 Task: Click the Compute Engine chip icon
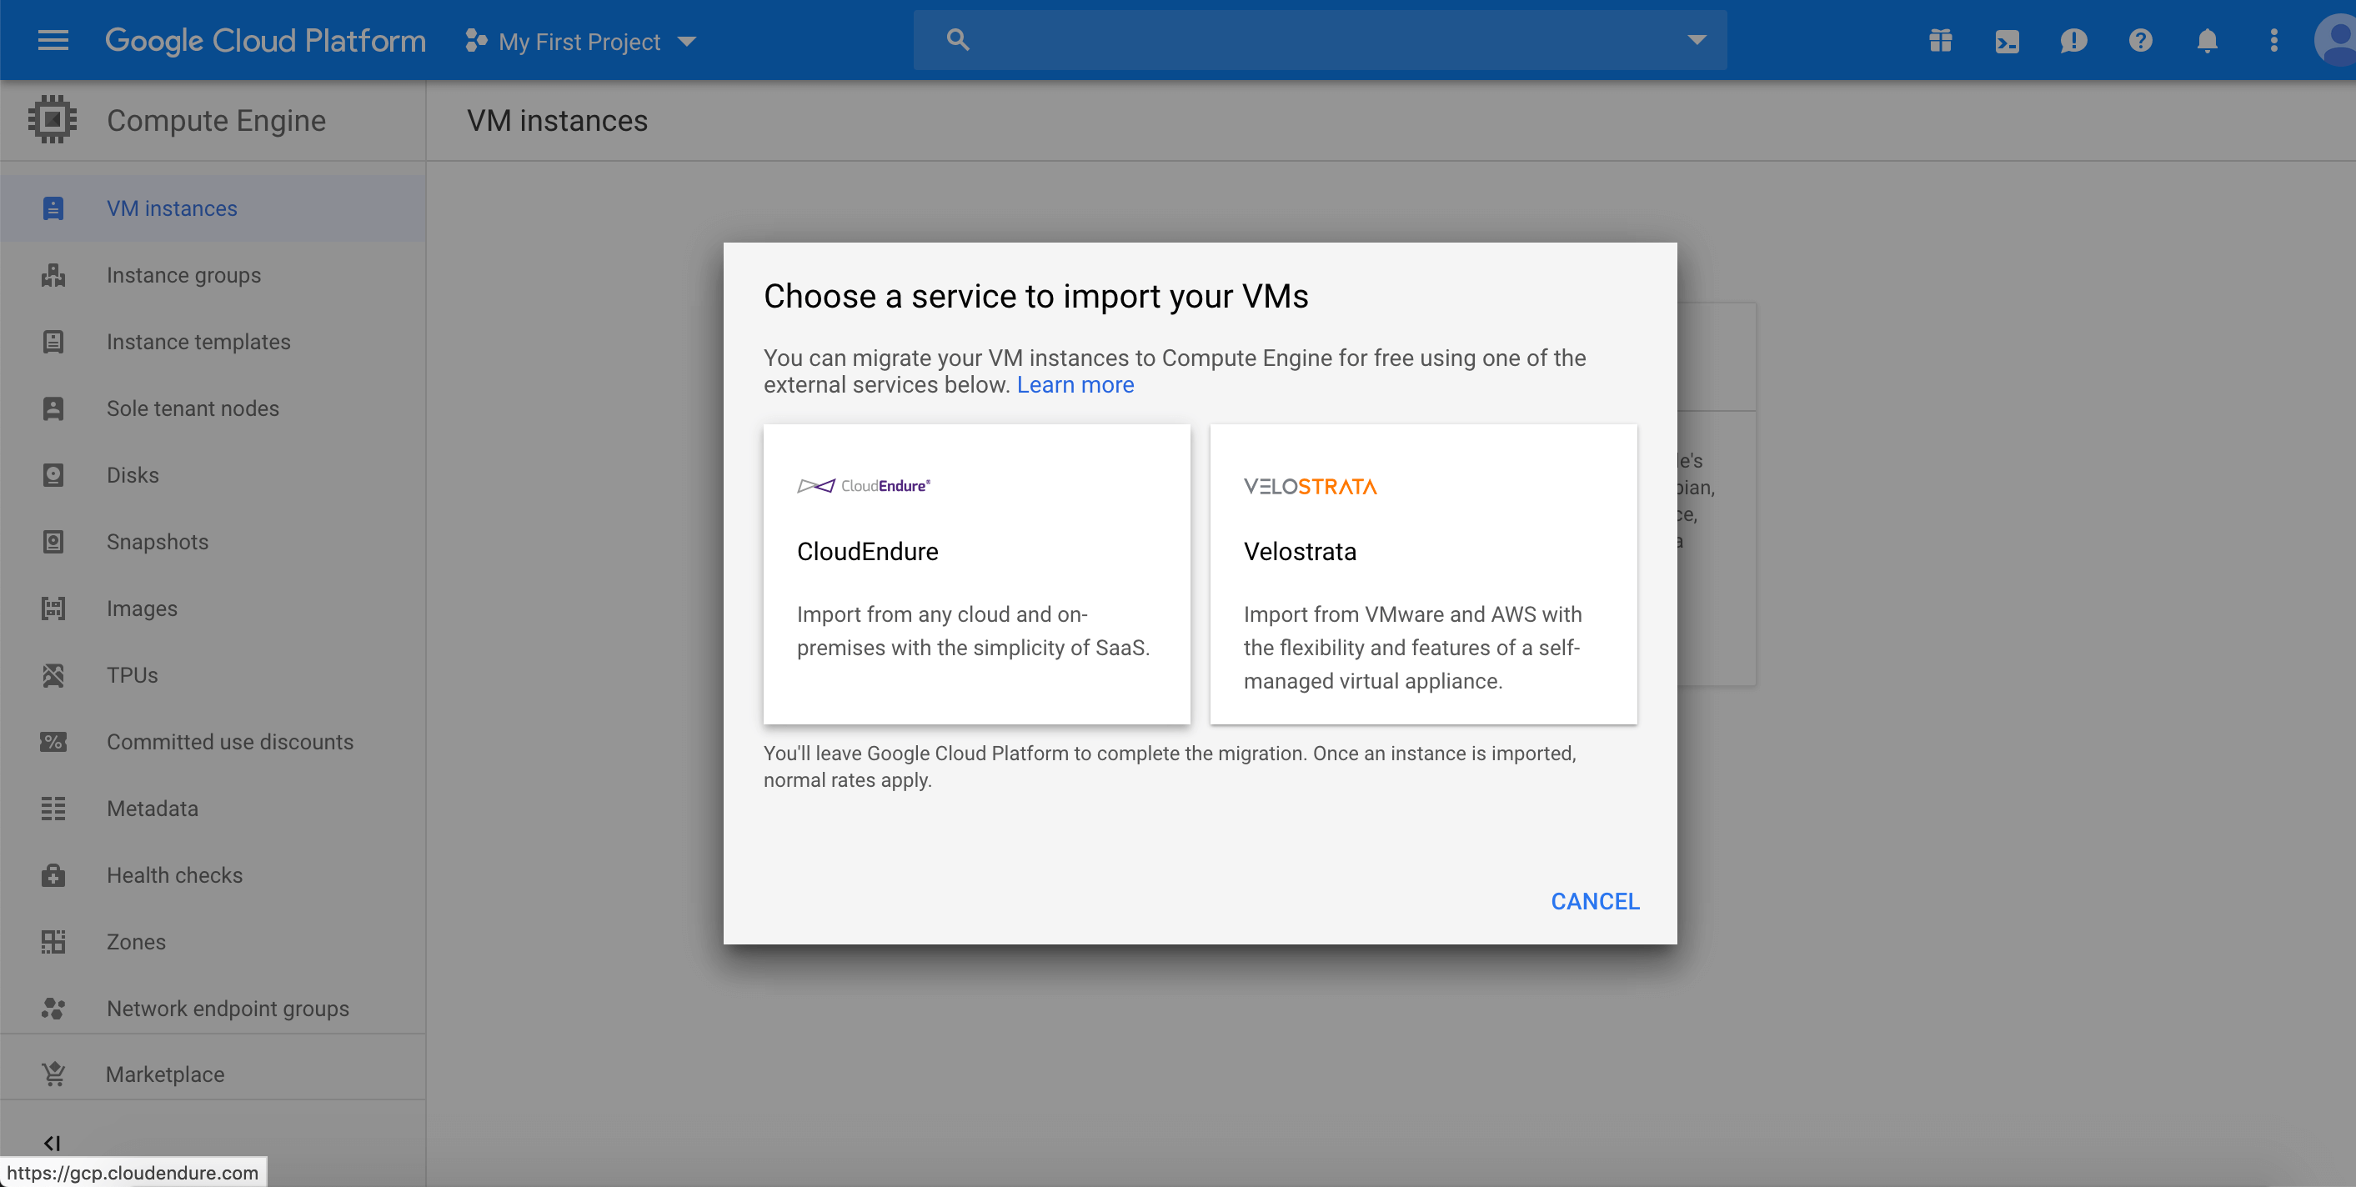(x=53, y=120)
